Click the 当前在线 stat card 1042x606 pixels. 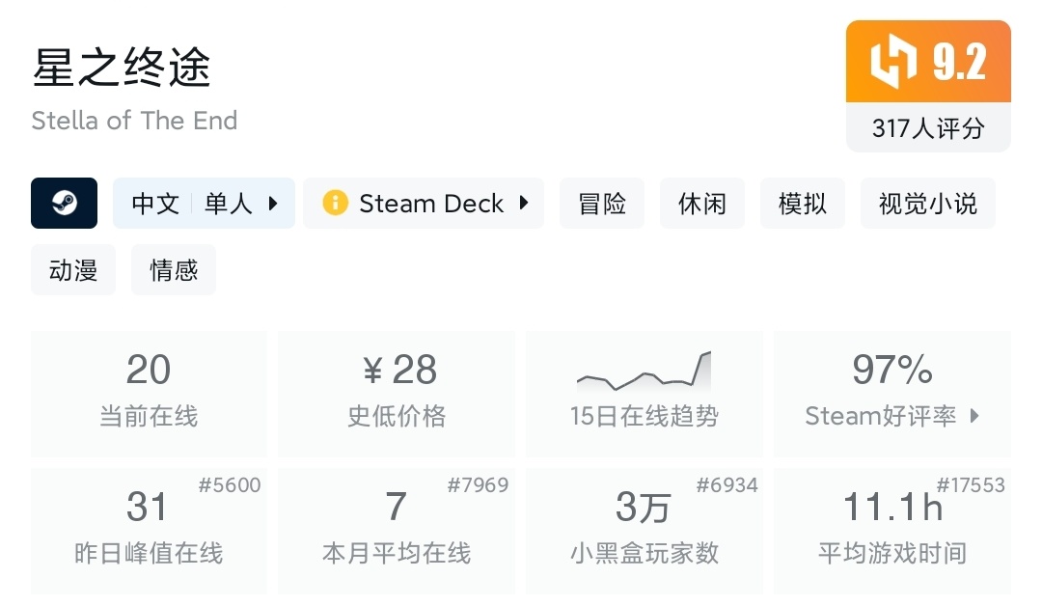[x=149, y=393]
